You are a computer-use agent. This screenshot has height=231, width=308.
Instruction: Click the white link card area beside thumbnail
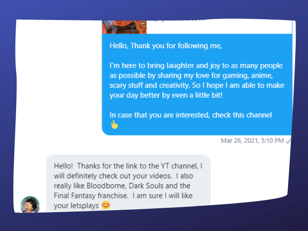click(219, 27)
